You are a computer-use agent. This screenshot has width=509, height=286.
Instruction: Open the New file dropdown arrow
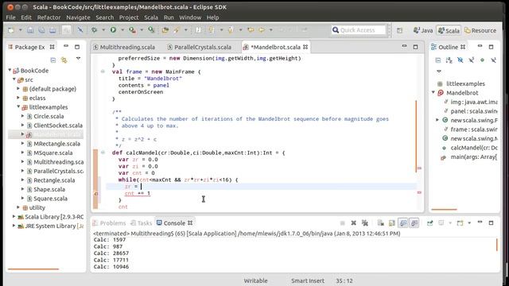tap(20, 30)
